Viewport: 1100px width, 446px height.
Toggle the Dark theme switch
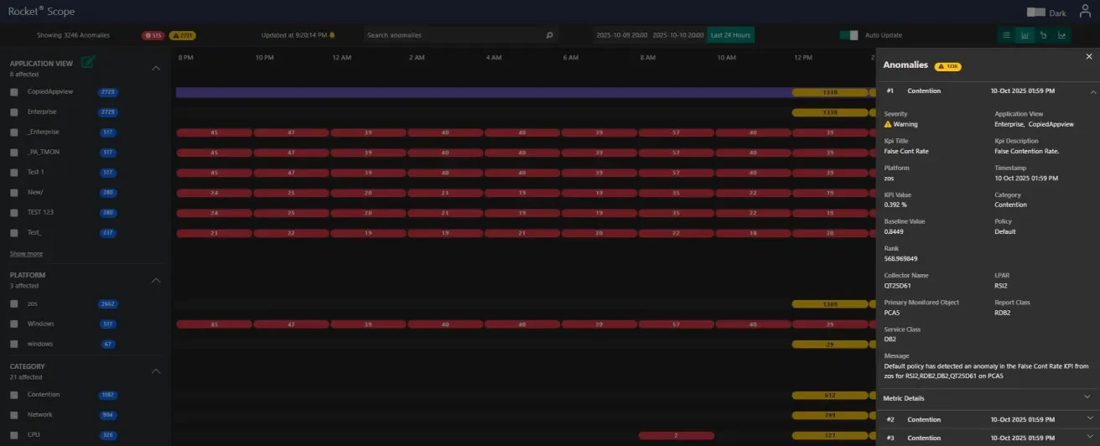(1035, 13)
